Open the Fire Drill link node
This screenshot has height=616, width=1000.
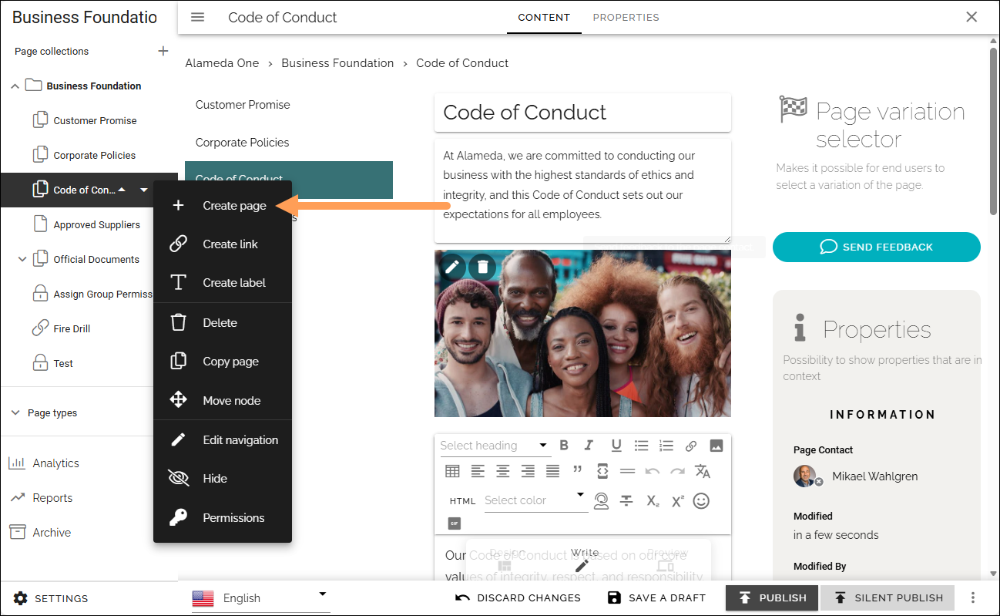click(72, 329)
